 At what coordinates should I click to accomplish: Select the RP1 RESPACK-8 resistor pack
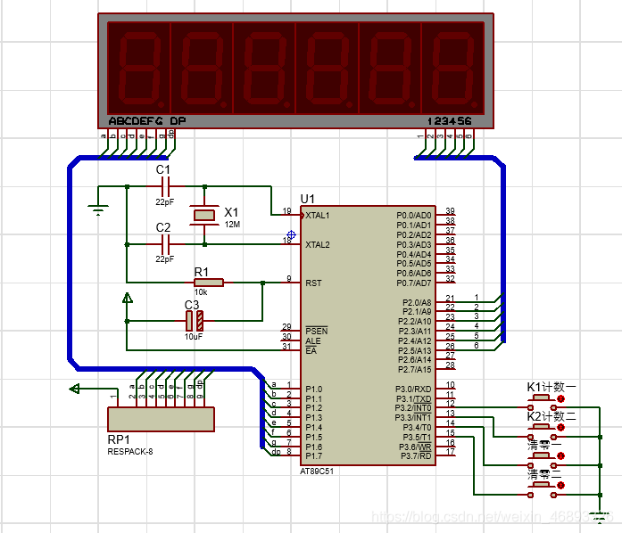(x=161, y=419)
